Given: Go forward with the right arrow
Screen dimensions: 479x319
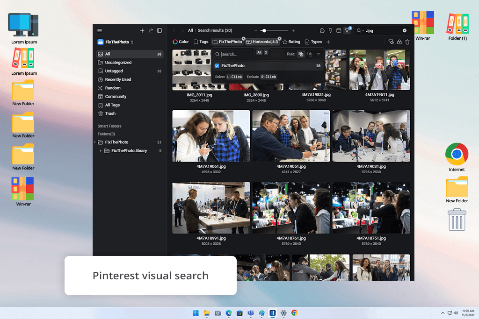Looking at the screenshot, I should pos(182,30).
